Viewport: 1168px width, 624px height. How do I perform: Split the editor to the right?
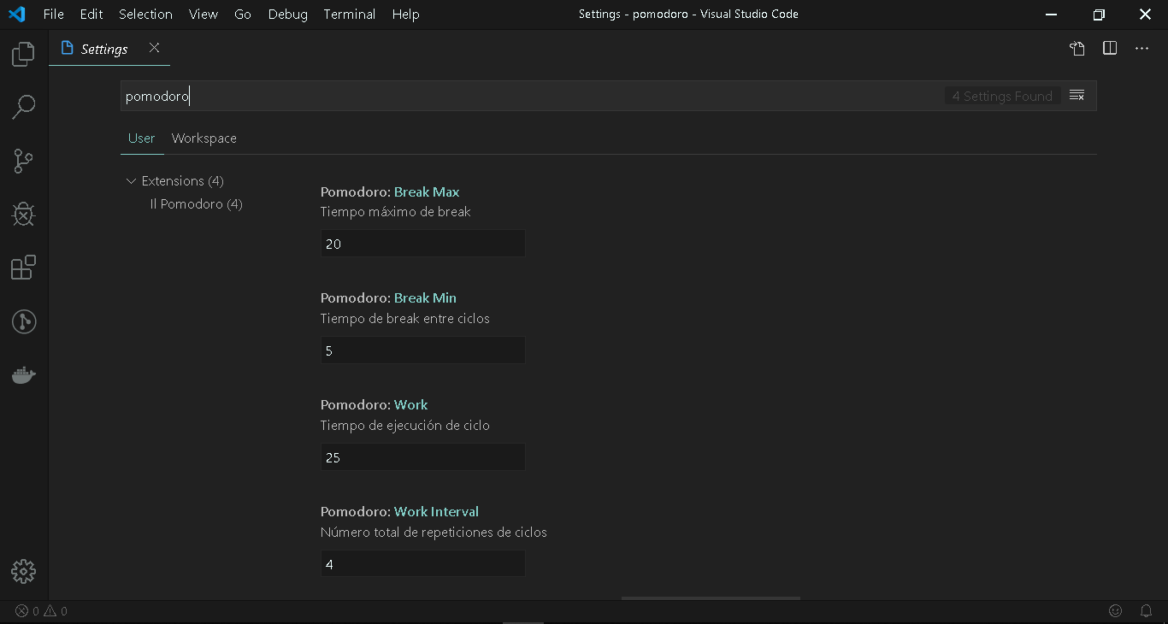[1110, 49]
